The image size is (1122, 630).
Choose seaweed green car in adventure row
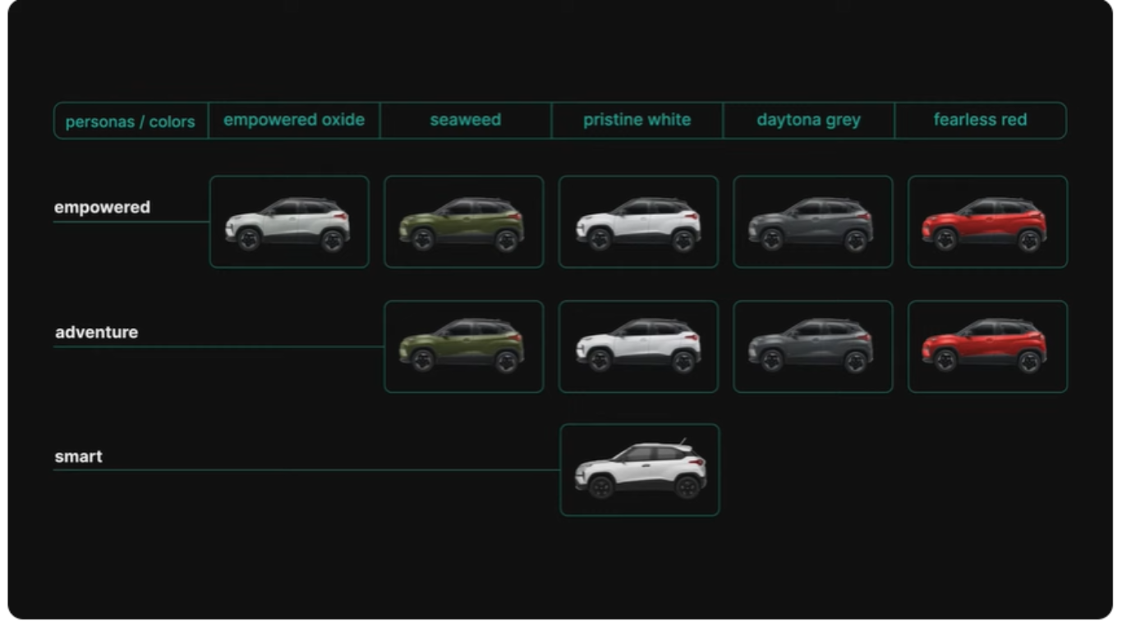coord(463,346)
